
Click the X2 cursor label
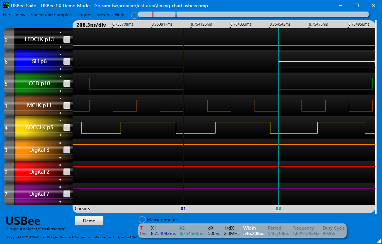(x=278, y=209)
